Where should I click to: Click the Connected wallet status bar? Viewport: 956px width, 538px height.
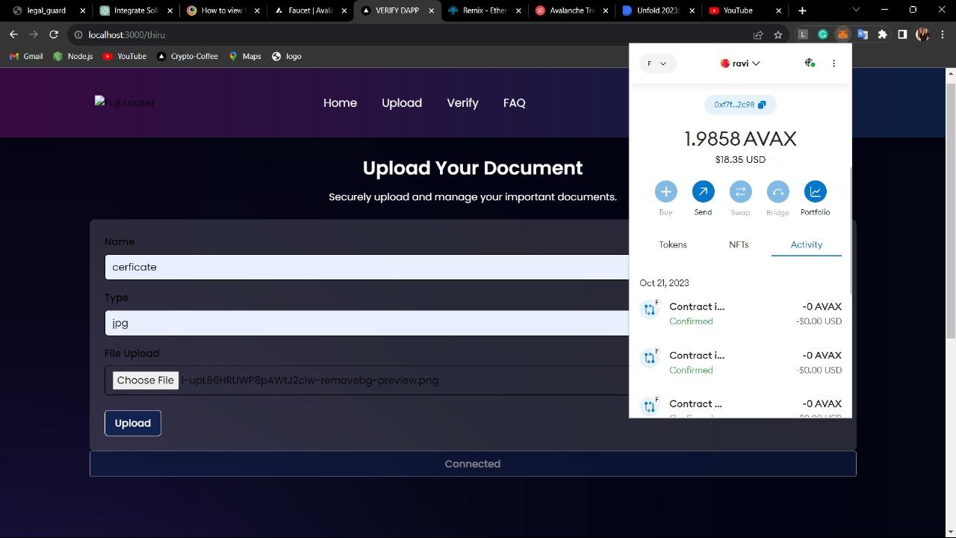click(473, 464)
